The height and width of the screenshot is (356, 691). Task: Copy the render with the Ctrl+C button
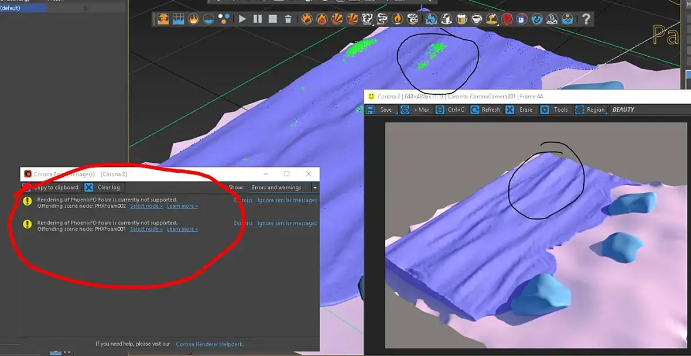click(450, 109)
